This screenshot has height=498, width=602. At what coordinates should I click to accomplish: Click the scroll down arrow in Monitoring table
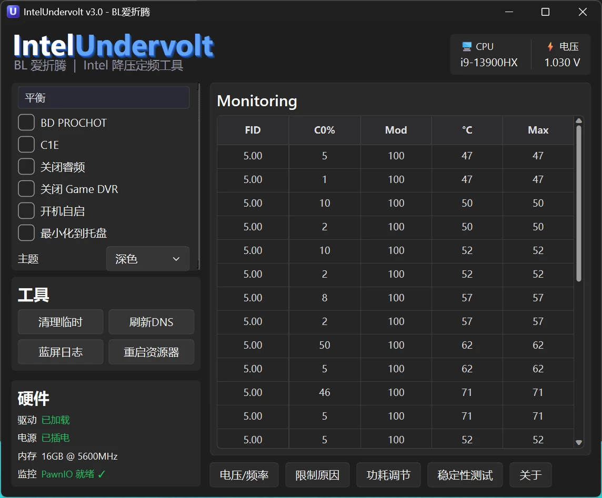click(x=578, y=442)
